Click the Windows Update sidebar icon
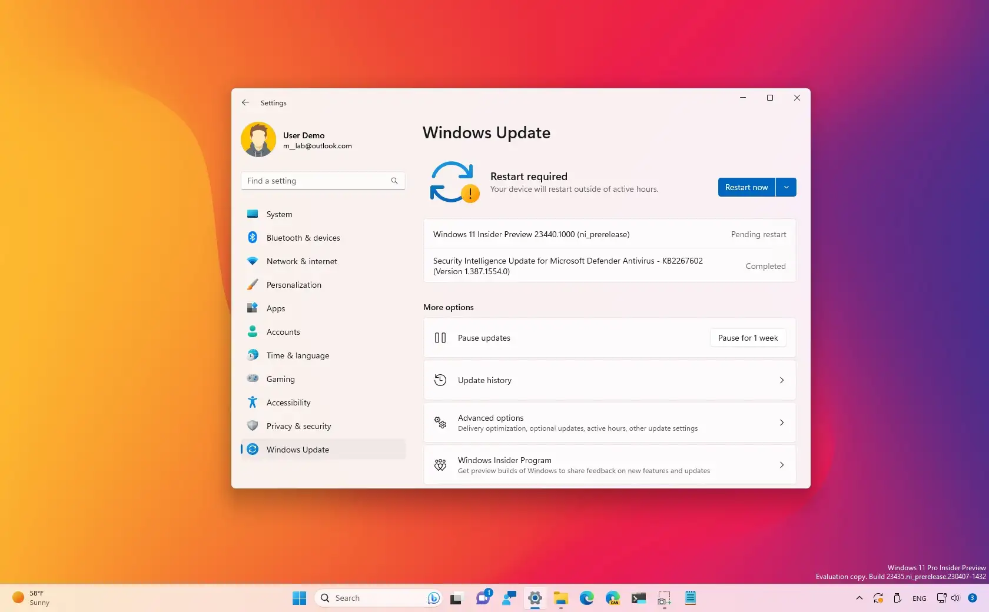989x612 pixels. tap(253, 449)
